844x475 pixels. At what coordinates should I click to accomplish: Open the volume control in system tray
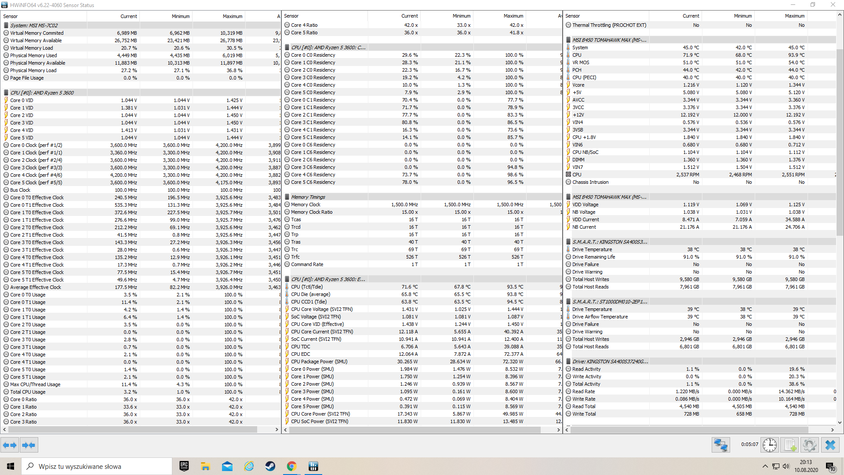[x=786, y=466]
